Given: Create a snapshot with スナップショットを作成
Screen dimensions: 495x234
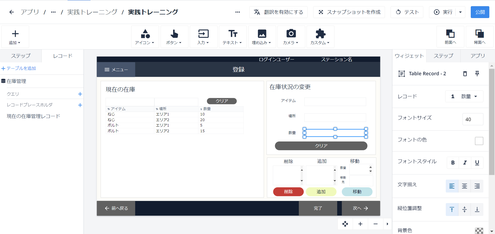Looking at the screenshot, I should coord(349,12).
